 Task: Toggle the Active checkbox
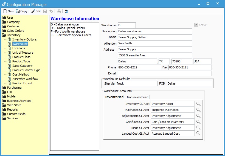196,25
